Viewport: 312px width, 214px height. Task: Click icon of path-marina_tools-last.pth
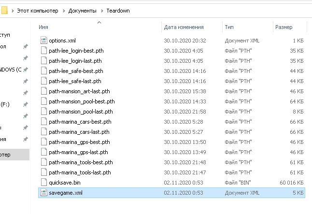pos(44,172)
